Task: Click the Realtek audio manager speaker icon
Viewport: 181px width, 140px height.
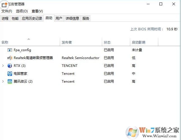Action: [x=10, y=58]
